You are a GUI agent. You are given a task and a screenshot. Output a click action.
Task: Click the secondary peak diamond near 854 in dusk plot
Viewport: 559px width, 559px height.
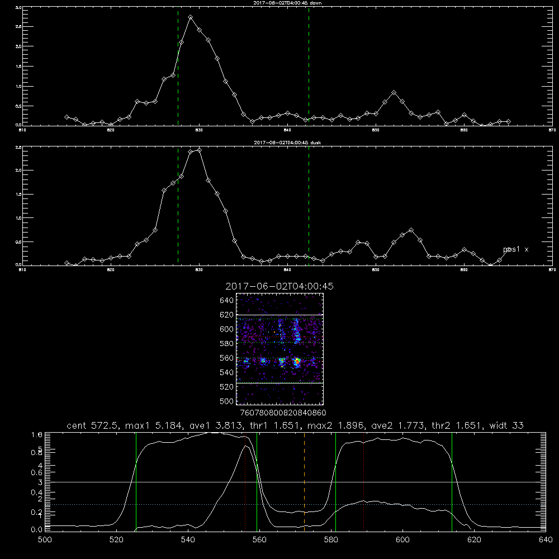[x=411, y=230]
